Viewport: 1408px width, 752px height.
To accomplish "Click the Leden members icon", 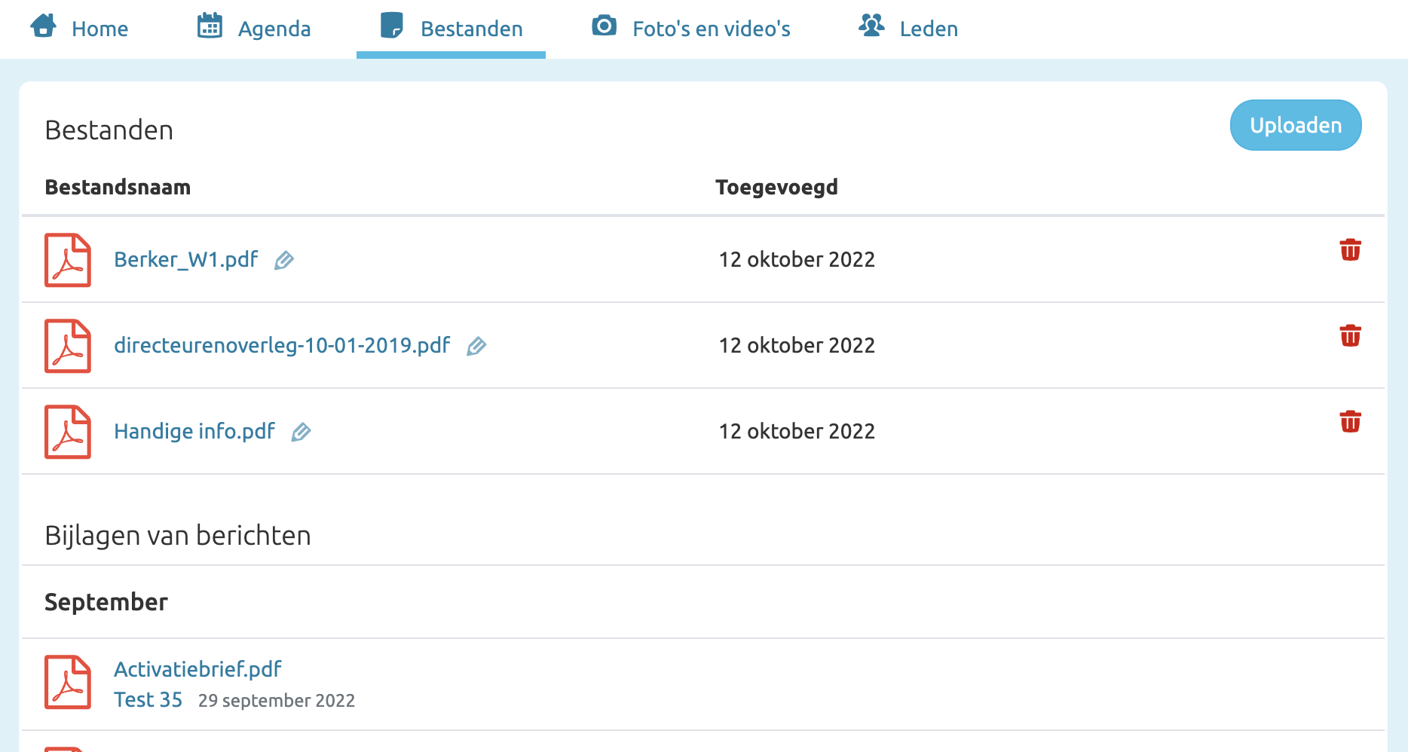I will click(872, 25).
